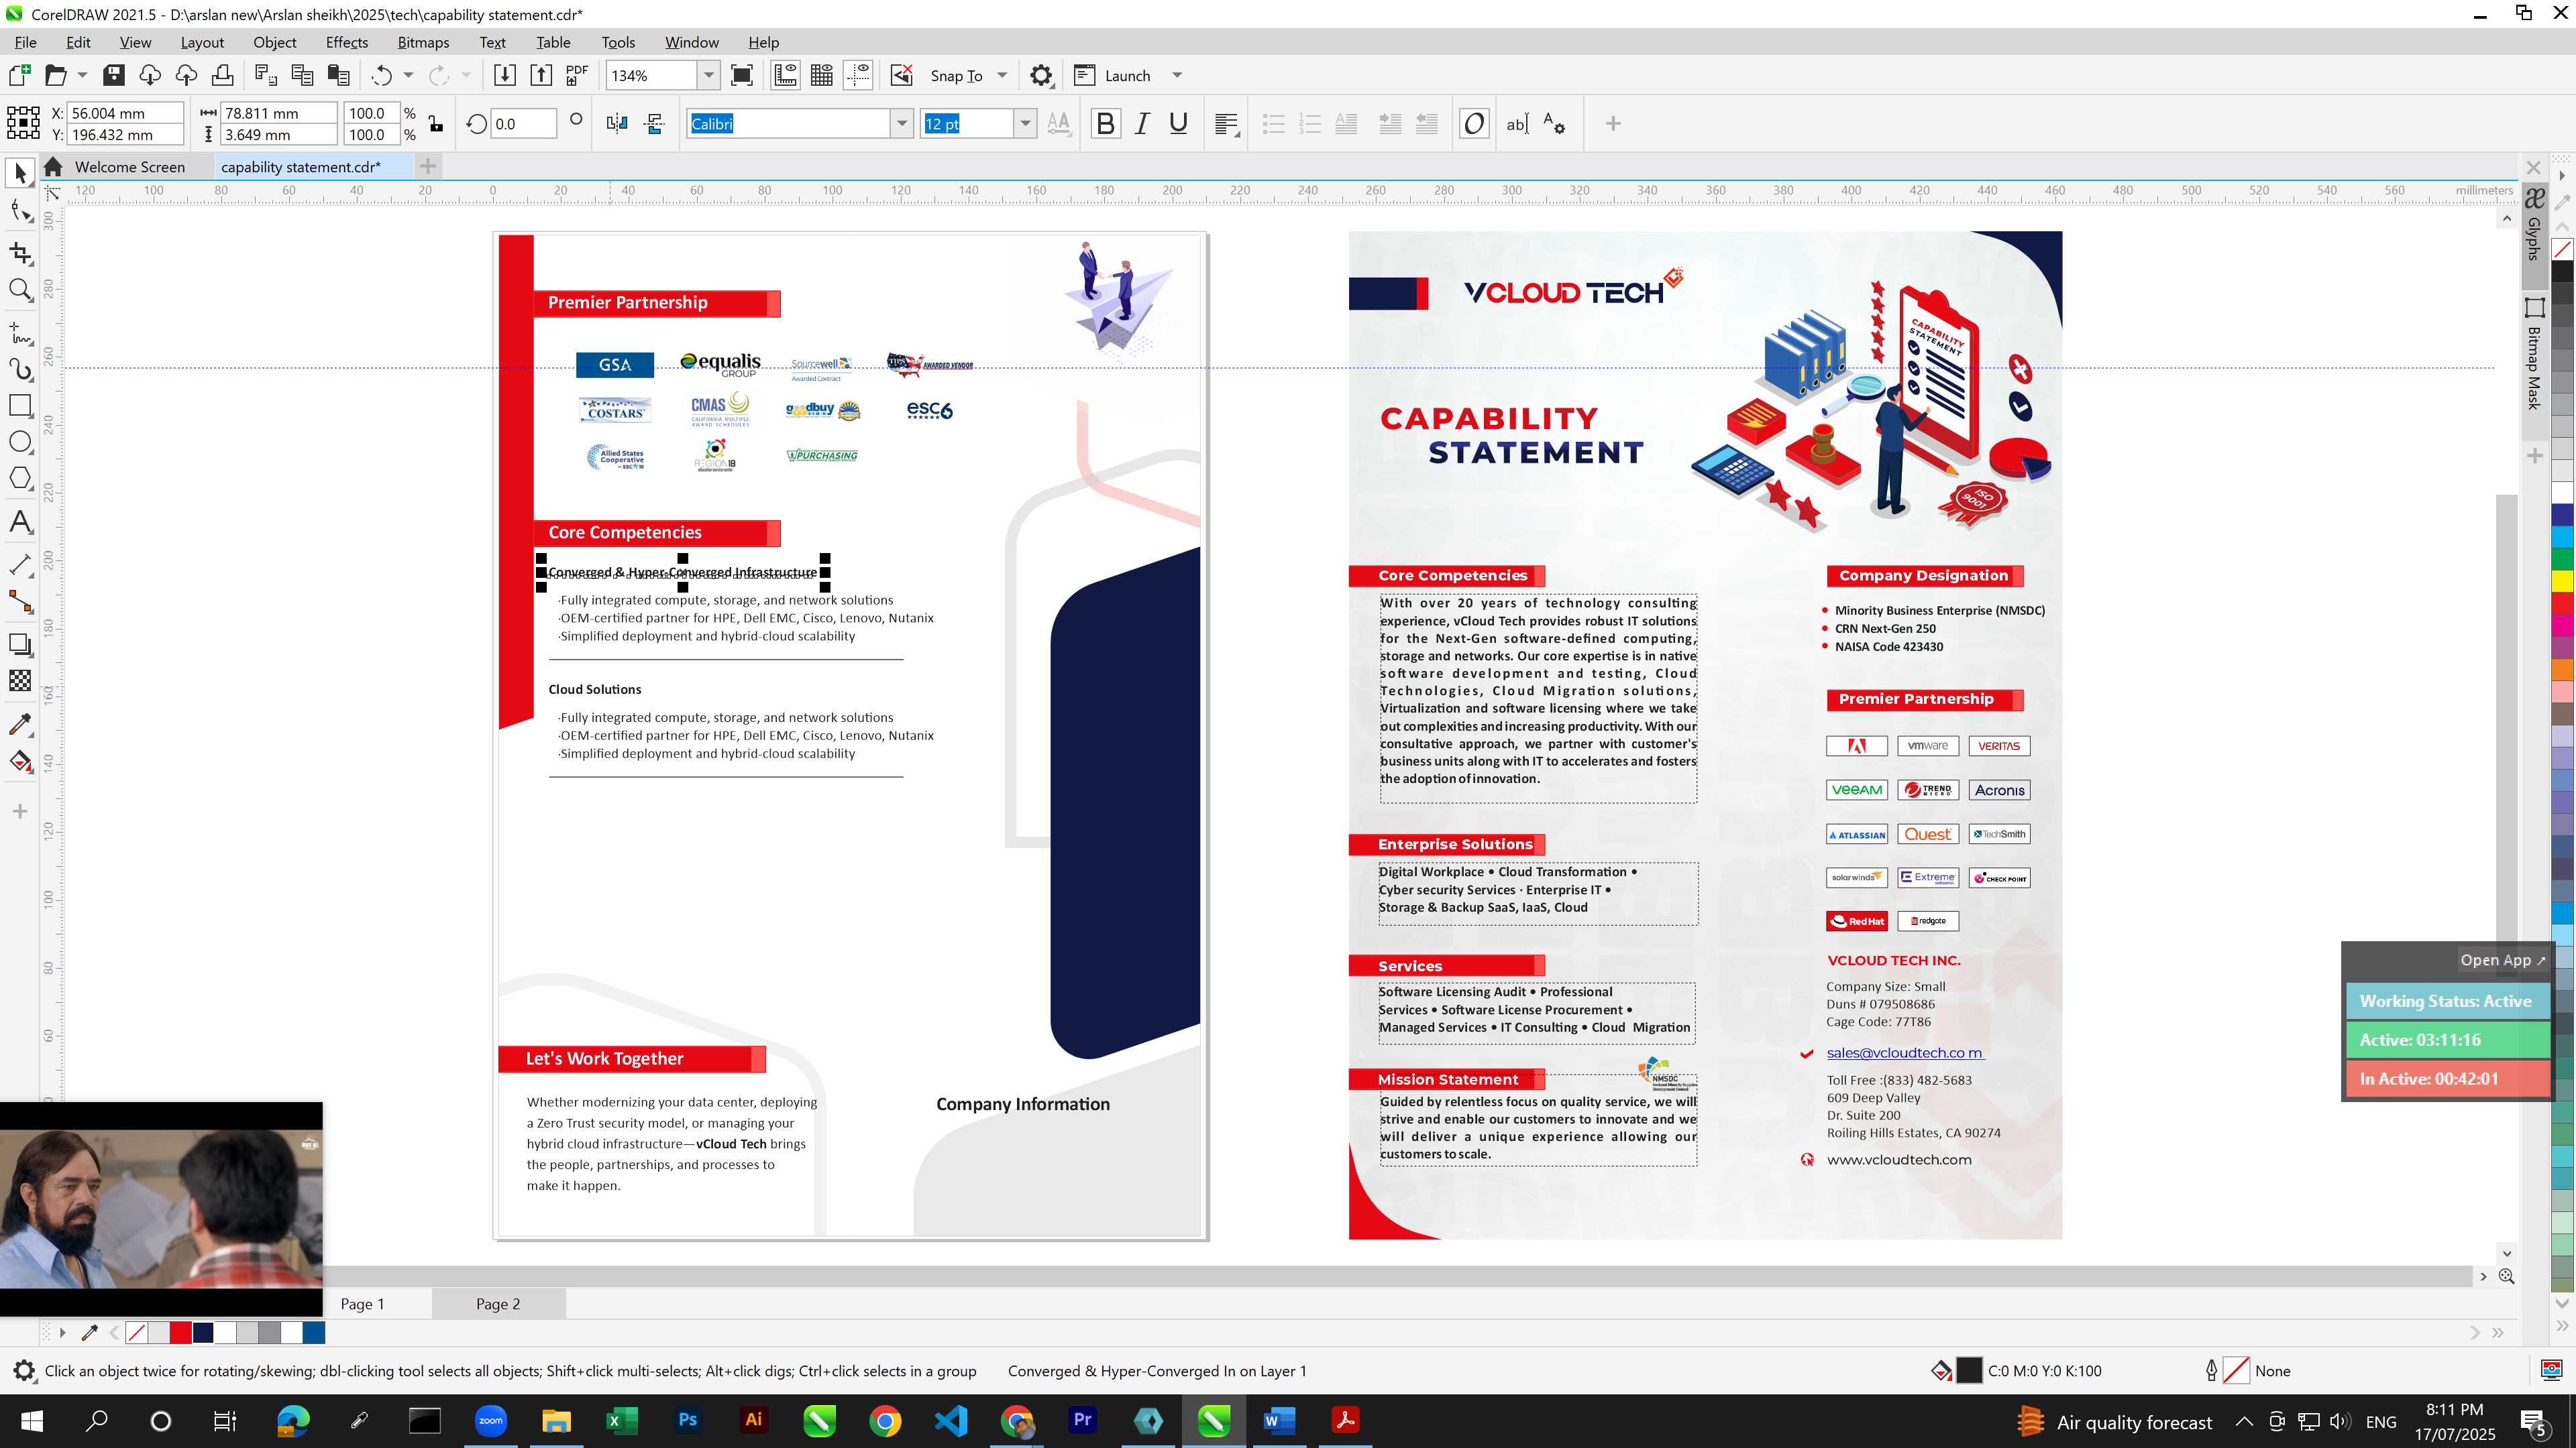Open the Options gear icon

pos(1041,75)
